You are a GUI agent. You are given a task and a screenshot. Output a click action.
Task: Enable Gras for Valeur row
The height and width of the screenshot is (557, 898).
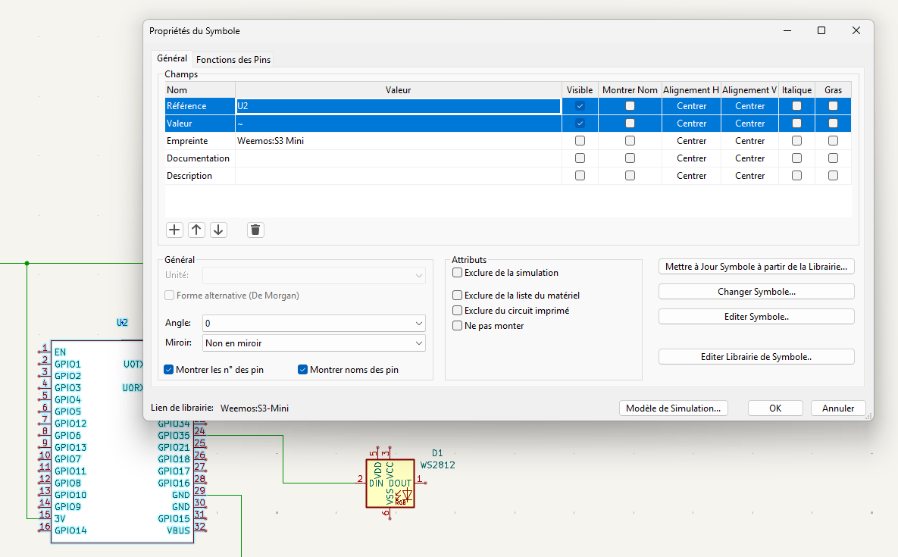(x=834, y=123)
